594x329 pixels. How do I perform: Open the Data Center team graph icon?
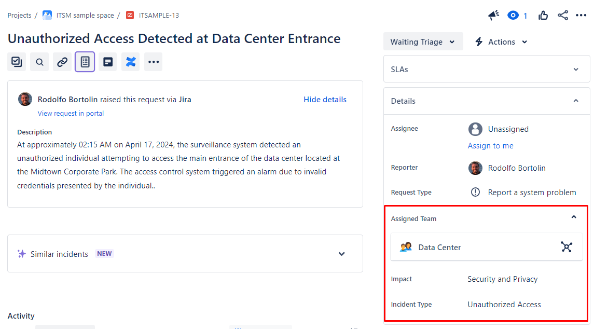click(567, 247)
